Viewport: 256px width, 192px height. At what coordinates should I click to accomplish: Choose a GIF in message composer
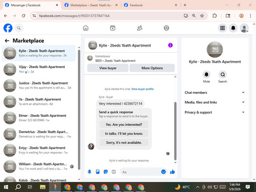point(114,172)
